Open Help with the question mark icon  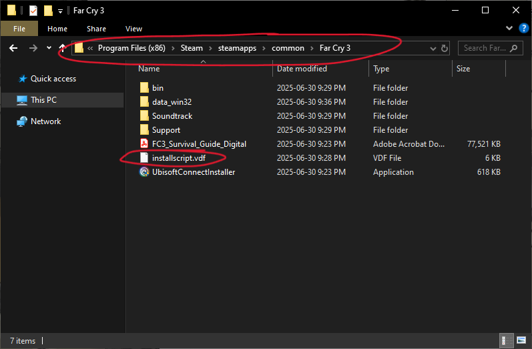click(x=523, y=28)
